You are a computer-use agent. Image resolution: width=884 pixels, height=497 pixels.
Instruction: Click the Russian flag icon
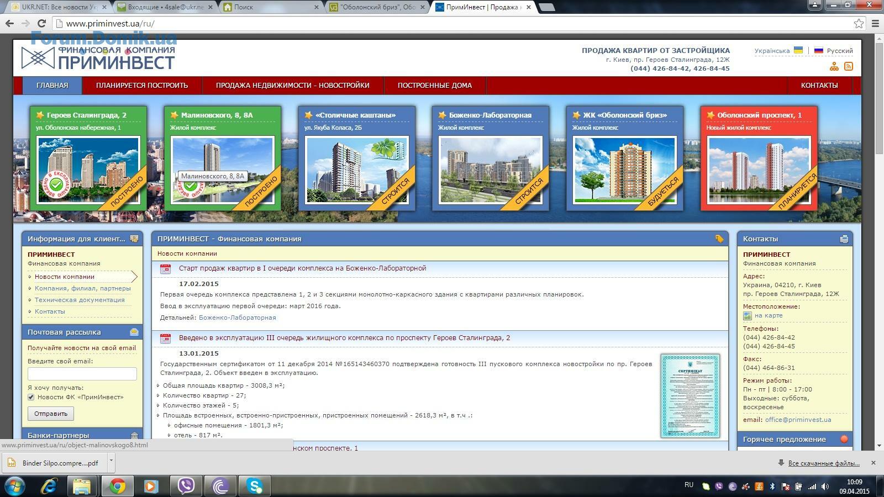click(819, 50)
